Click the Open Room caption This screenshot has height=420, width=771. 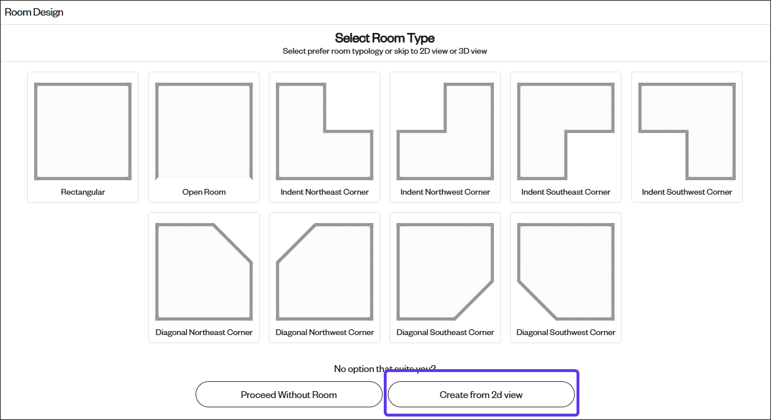204,192
